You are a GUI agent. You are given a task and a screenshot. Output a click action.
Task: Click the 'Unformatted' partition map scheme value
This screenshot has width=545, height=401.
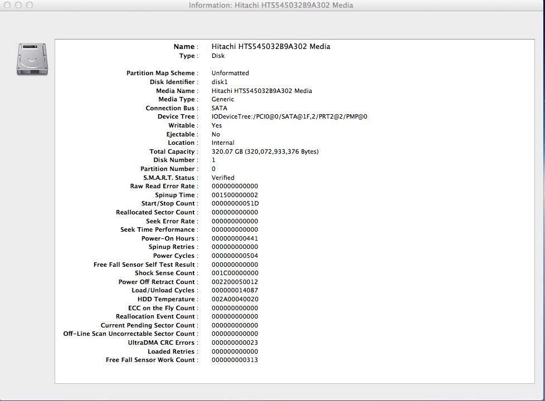pos(230,73)
